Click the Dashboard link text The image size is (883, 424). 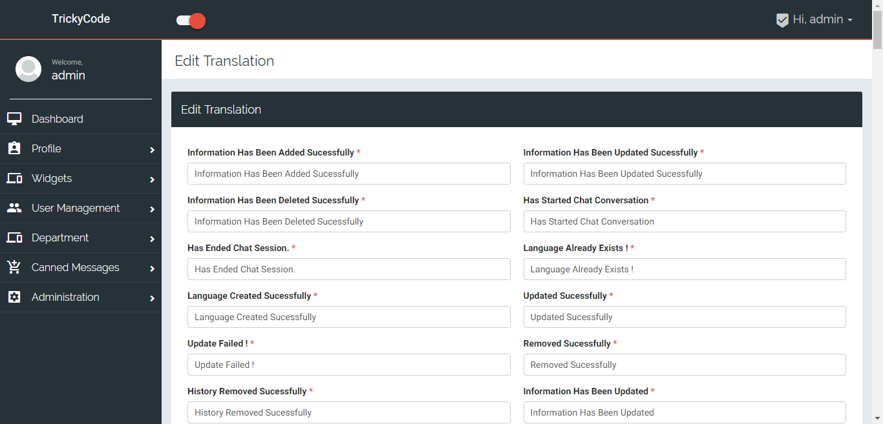(58, 119)
